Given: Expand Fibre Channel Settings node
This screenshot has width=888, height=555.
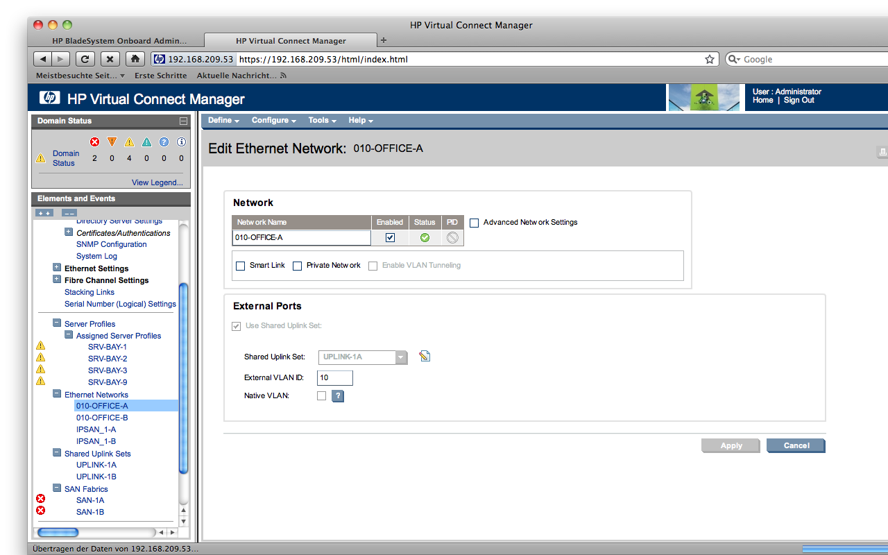Looking at the screenshot, I should click(57, 280).
